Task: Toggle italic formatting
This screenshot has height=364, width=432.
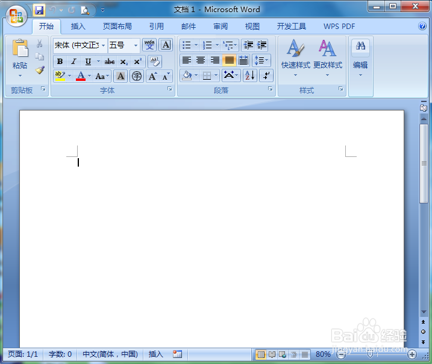Action: (x=74, y=62)
